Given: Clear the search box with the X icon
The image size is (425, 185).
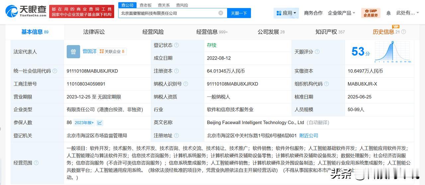Looking at the screenshot, I should click(x=221, y=13).
